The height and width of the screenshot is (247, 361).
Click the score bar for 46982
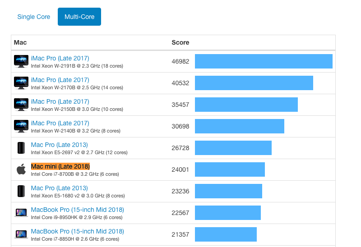[x=264, y=61]
